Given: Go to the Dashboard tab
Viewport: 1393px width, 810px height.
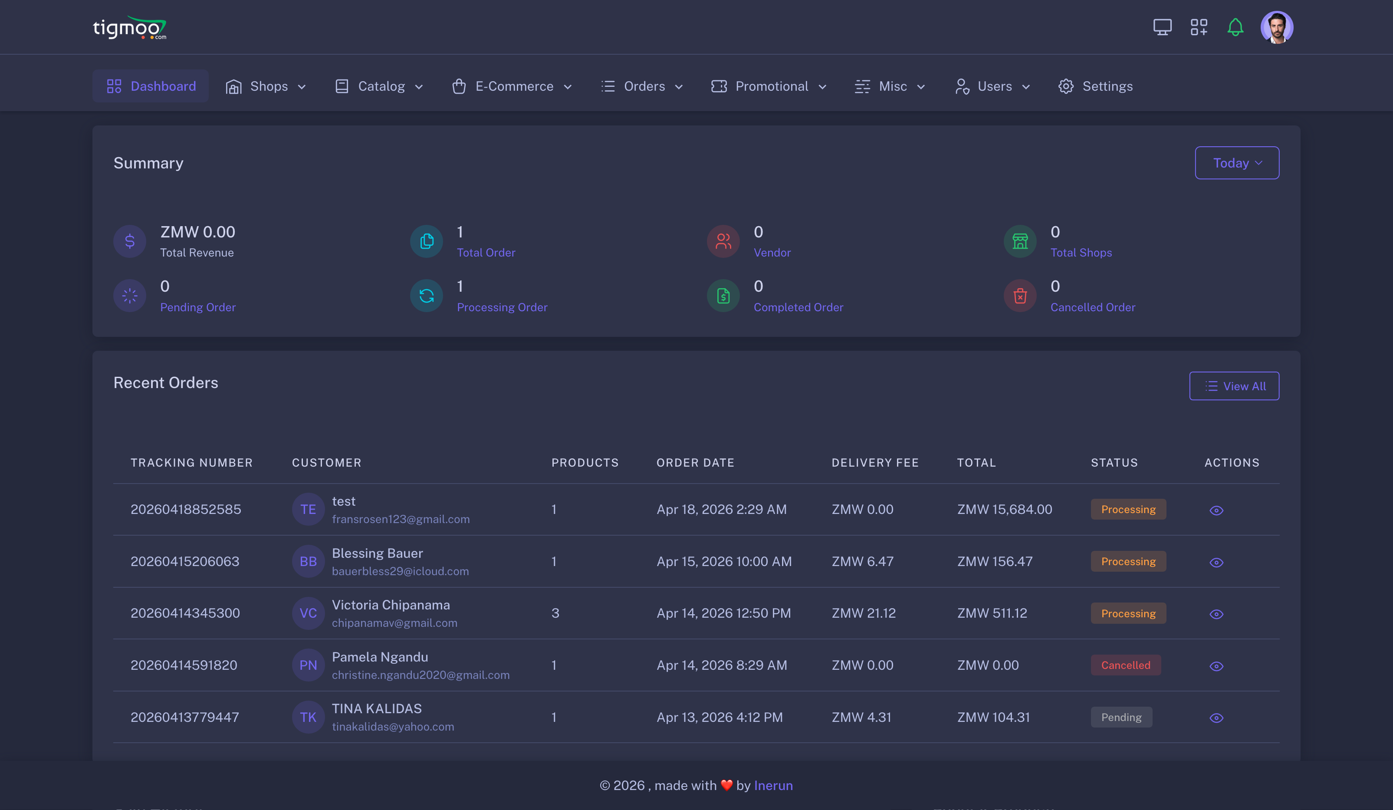Looking at the screenshot, I should [x=150, y=86].
